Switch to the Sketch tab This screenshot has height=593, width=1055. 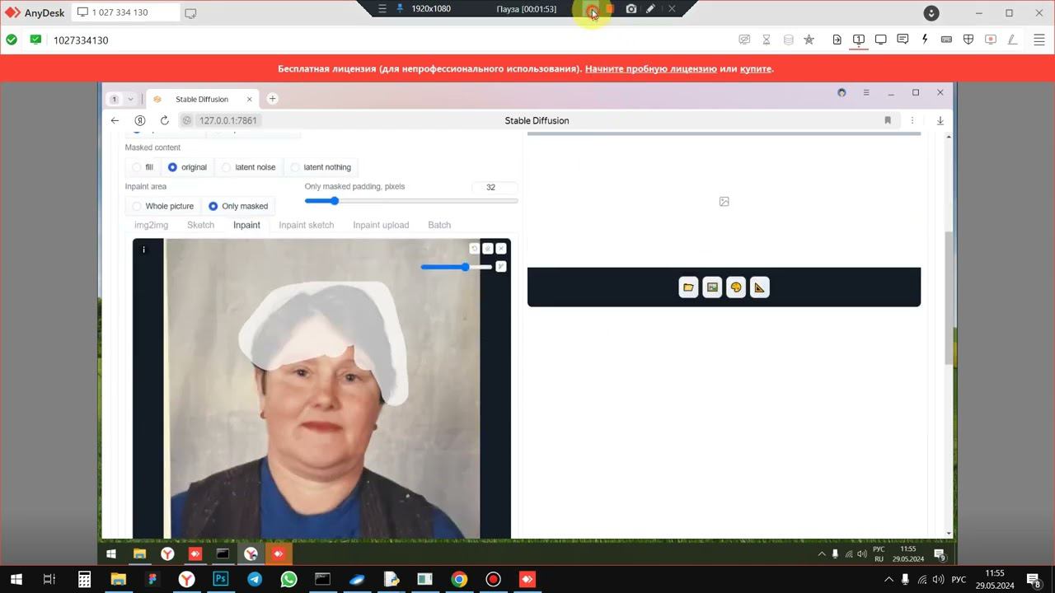[200, 225]
